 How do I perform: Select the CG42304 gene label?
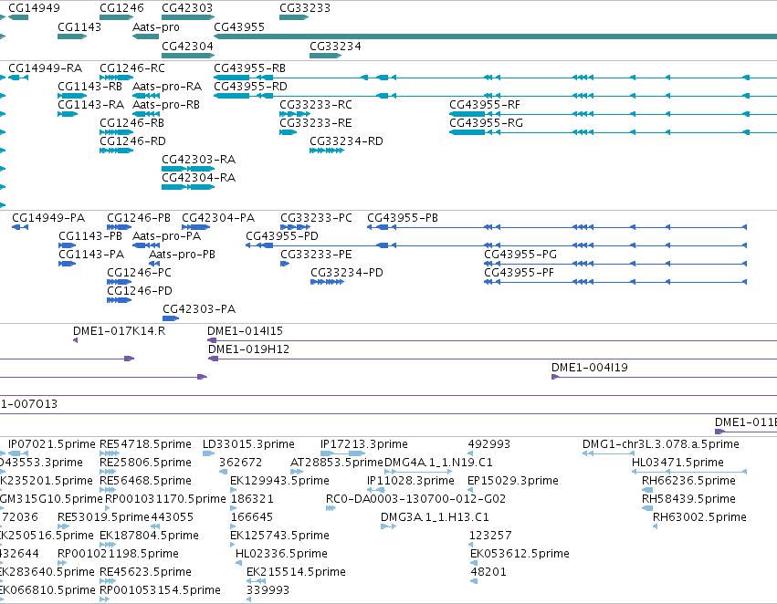(x=187, y=46)
